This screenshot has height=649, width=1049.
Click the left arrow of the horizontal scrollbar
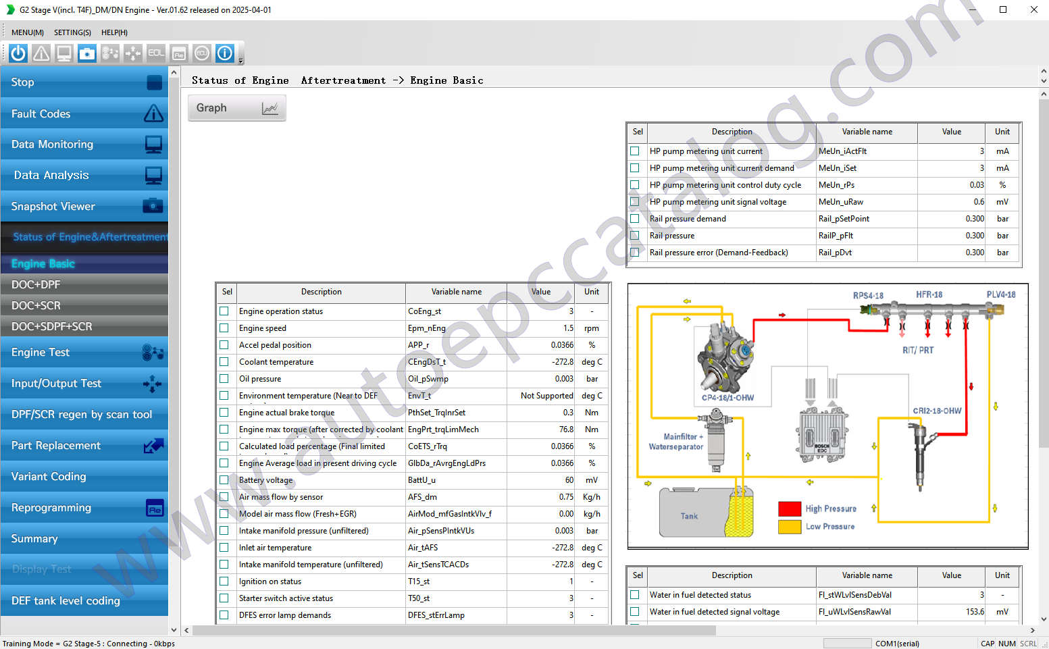coord(186,630)
